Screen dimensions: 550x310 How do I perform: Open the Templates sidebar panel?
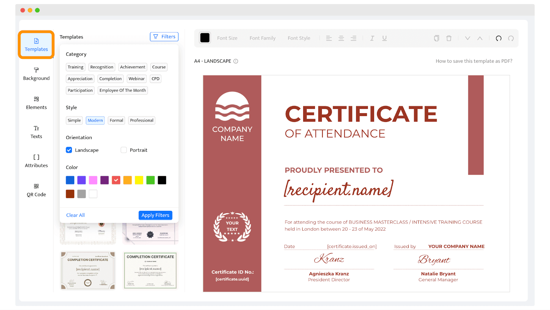pyautogui.click(x=36, y=45)
